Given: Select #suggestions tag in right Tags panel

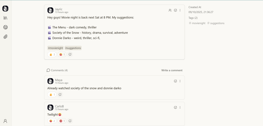Looking at the screenshot, I should [216, 23].
